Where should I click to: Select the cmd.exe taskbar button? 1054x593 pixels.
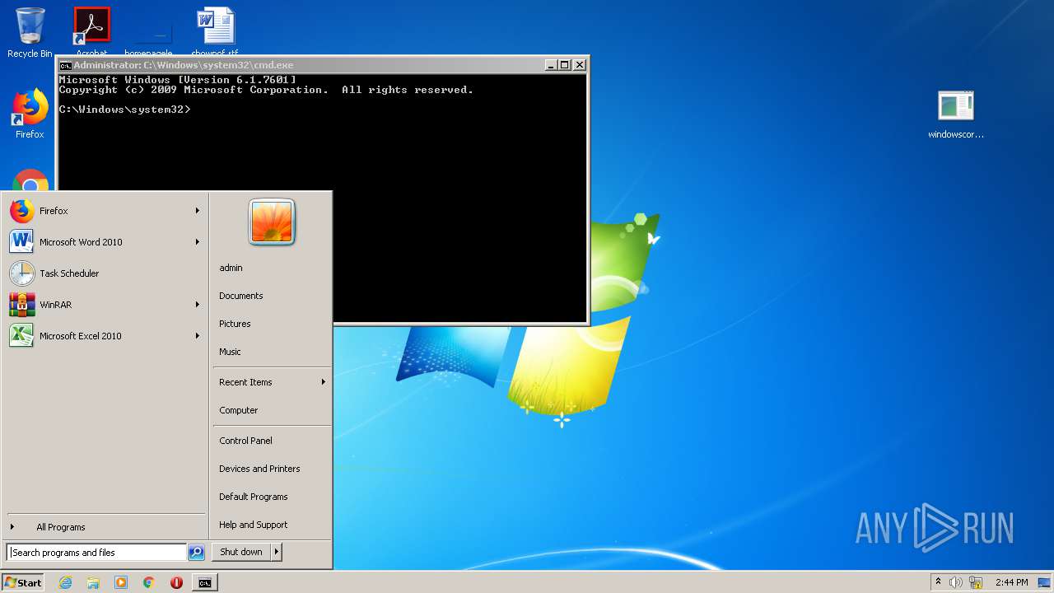[204, 582]
